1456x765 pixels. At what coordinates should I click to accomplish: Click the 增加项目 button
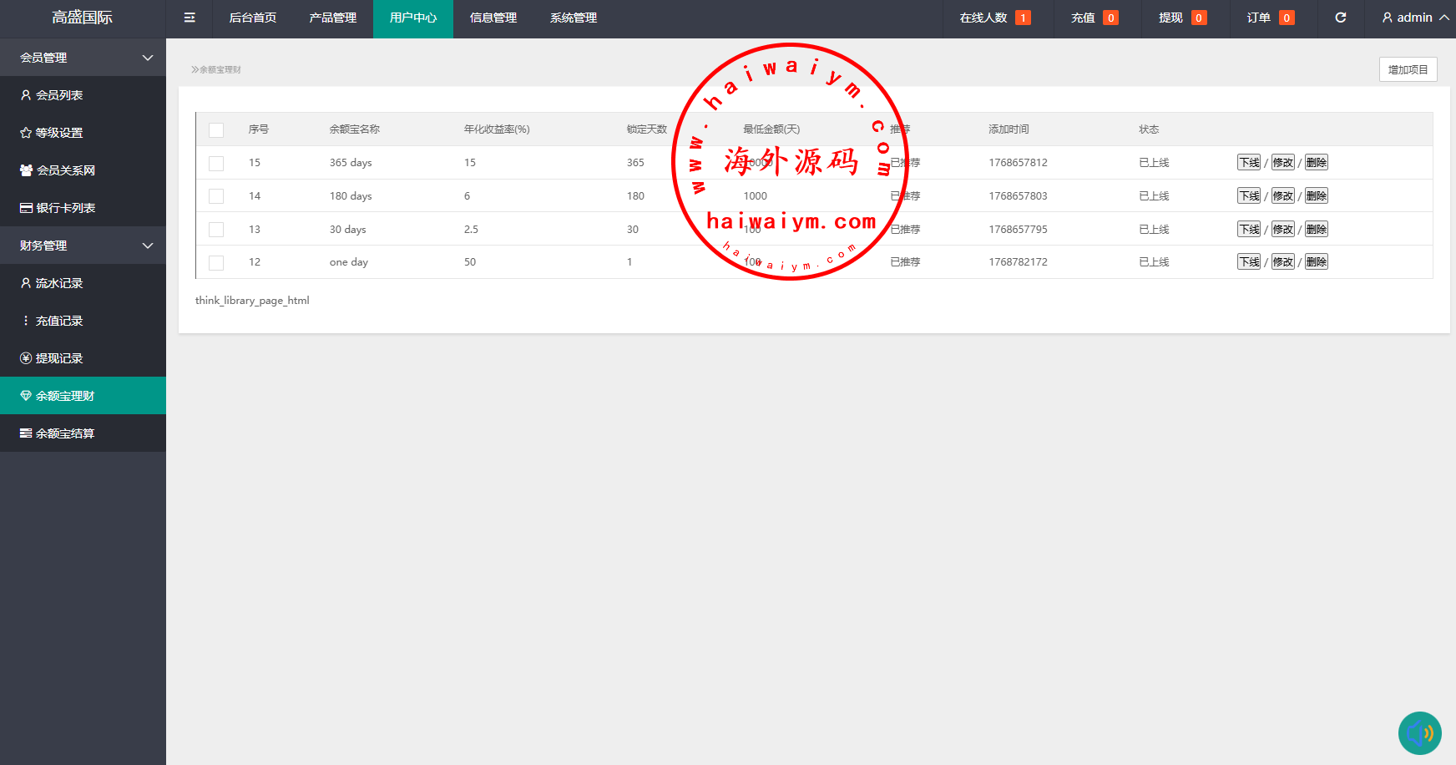point(1408,69)
